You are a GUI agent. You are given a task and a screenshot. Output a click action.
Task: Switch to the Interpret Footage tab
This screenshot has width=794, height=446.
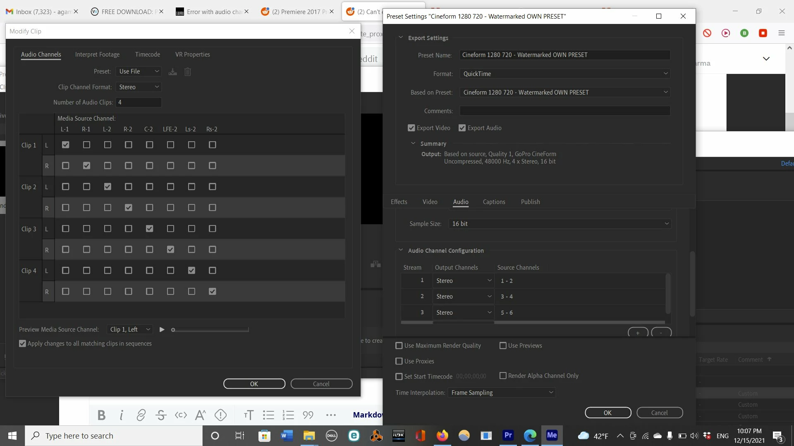tap(97, 55)
